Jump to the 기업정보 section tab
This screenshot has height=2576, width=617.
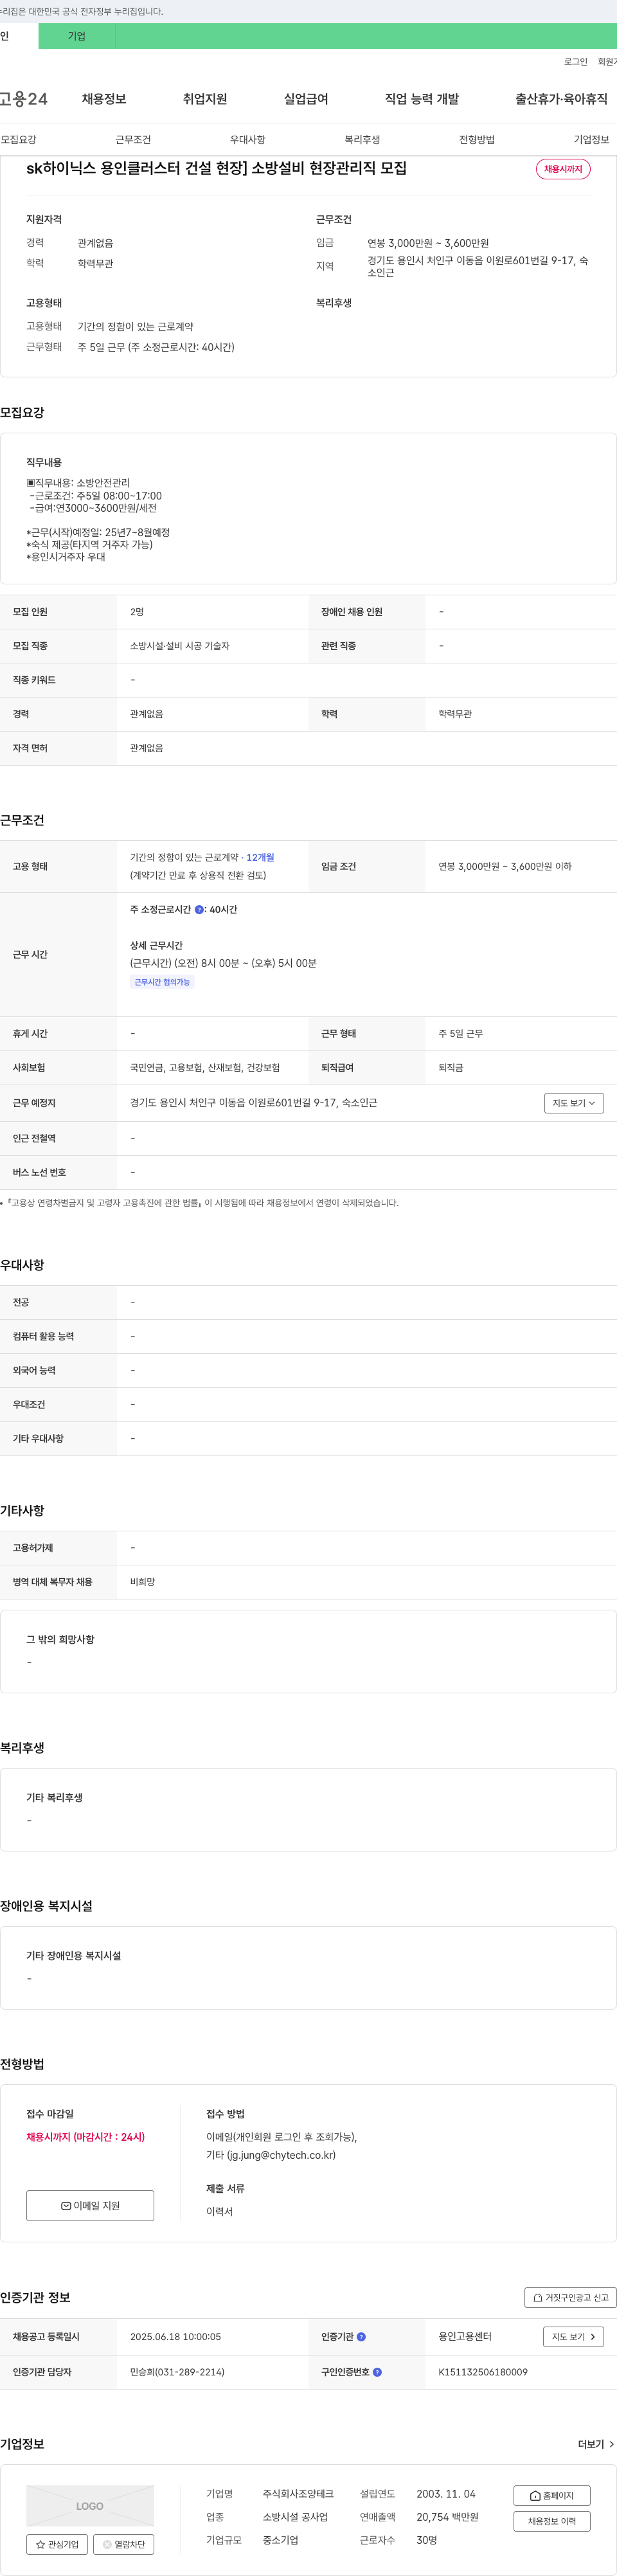coord(591,139)
